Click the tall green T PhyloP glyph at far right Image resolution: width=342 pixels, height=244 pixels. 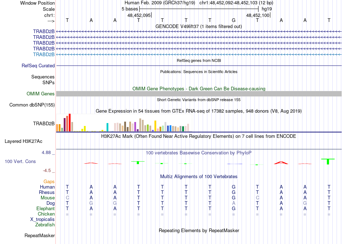(x=328, y=161)
